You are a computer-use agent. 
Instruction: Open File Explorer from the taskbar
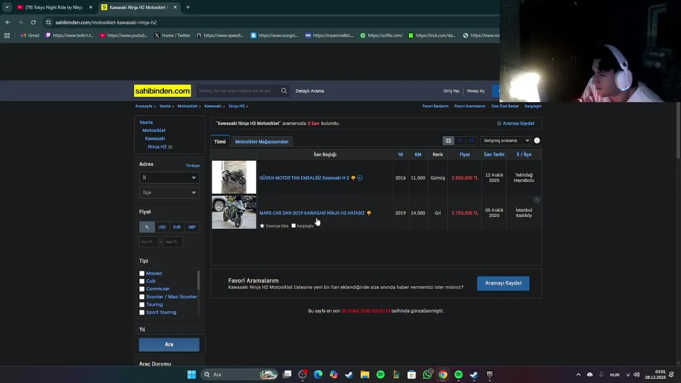[365, 374]
